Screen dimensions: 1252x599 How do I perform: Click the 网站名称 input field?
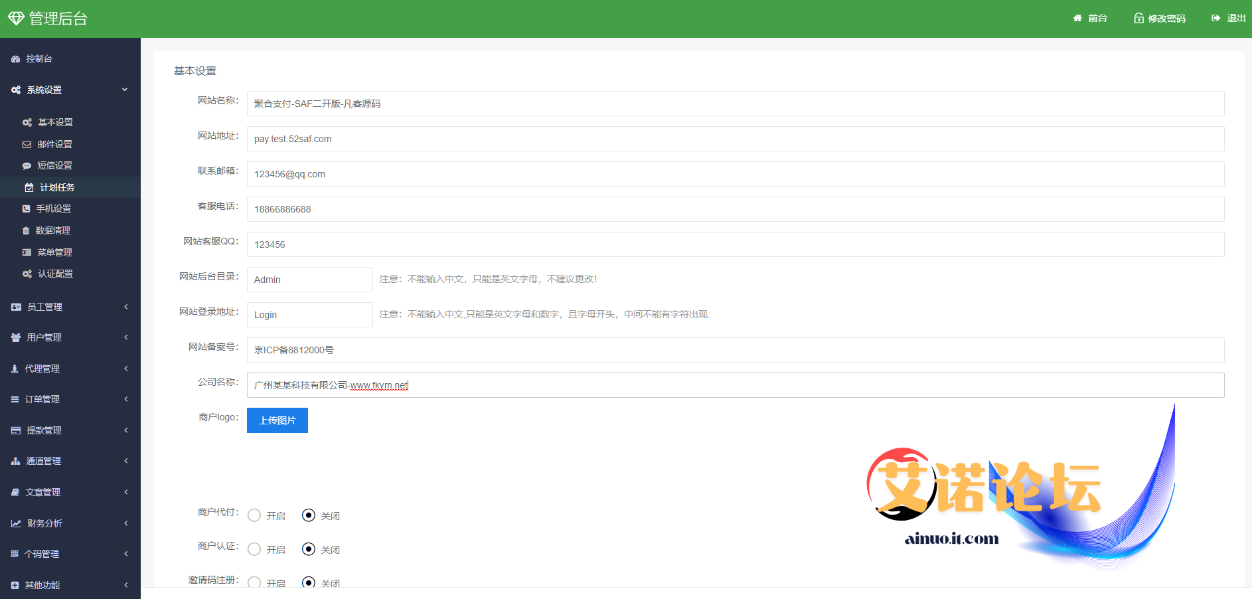click(735, 104)
